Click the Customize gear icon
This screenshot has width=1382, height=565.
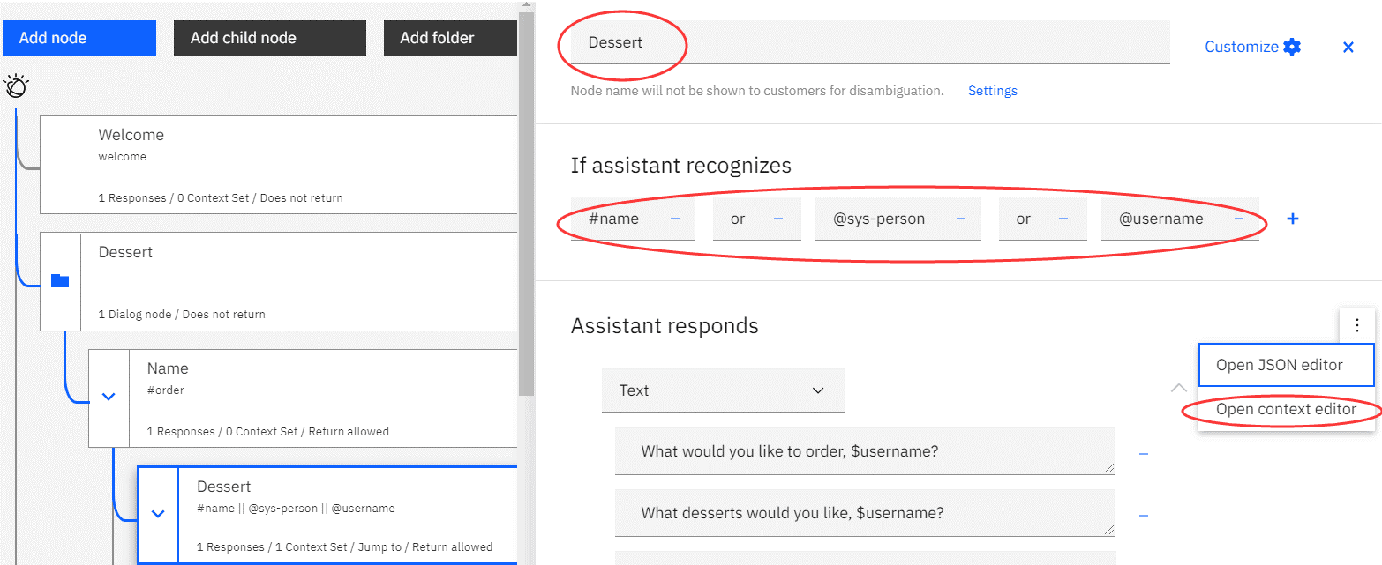pos(1292,47)
